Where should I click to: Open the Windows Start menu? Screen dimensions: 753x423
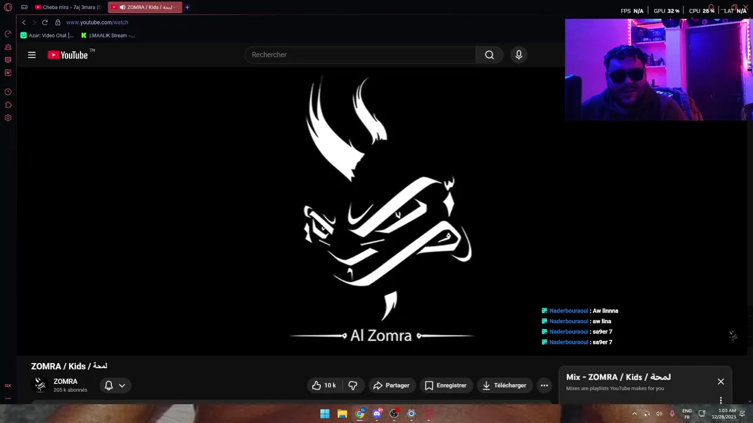(x=325, y=414)
